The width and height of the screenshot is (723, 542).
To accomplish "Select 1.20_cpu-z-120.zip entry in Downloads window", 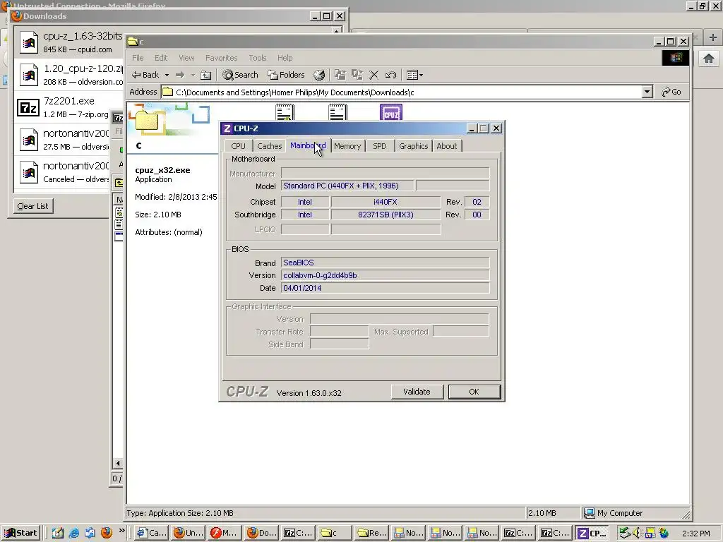I will tap(69, 75).
